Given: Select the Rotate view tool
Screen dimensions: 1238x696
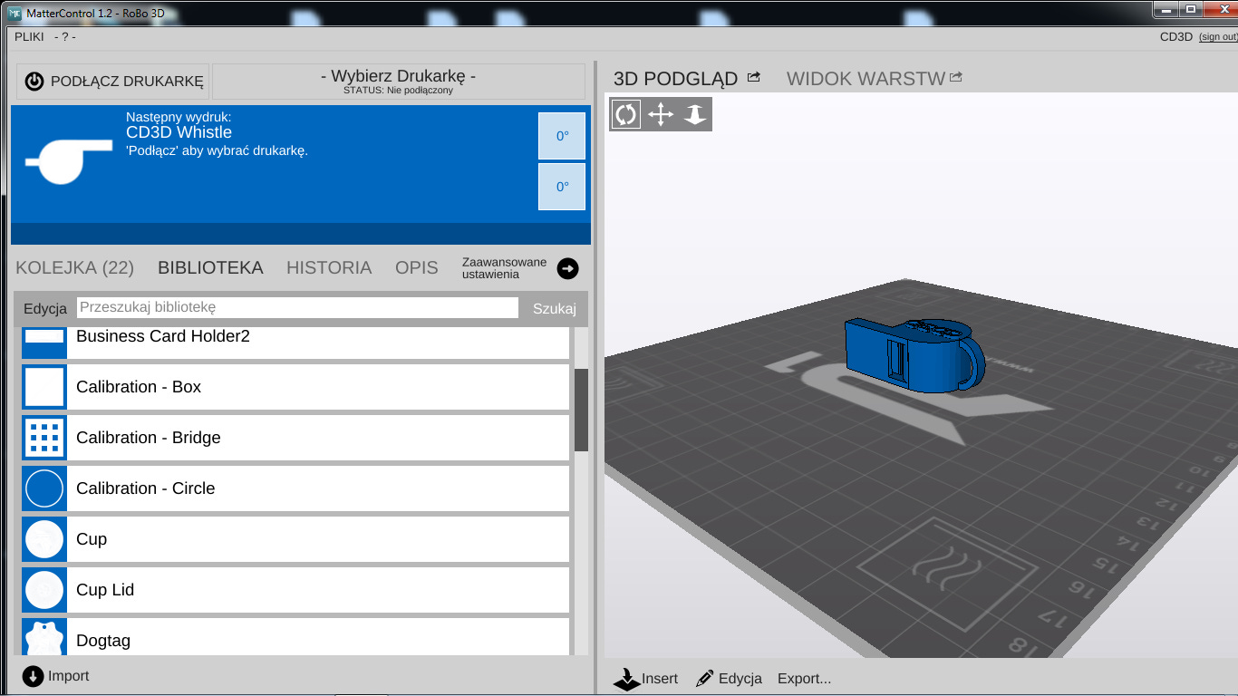Looking at the screenshot, I should 625,114.
